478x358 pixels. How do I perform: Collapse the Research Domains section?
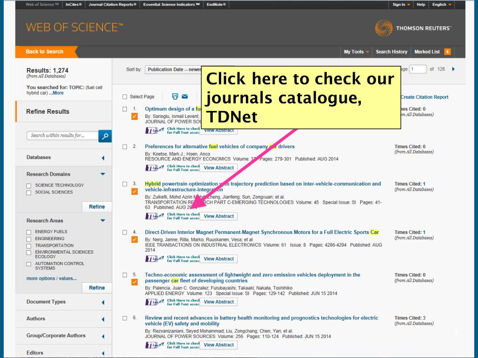point(103,174)
